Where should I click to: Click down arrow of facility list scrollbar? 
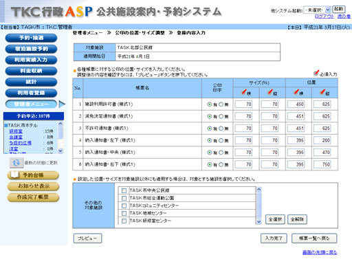coord(259,221)
